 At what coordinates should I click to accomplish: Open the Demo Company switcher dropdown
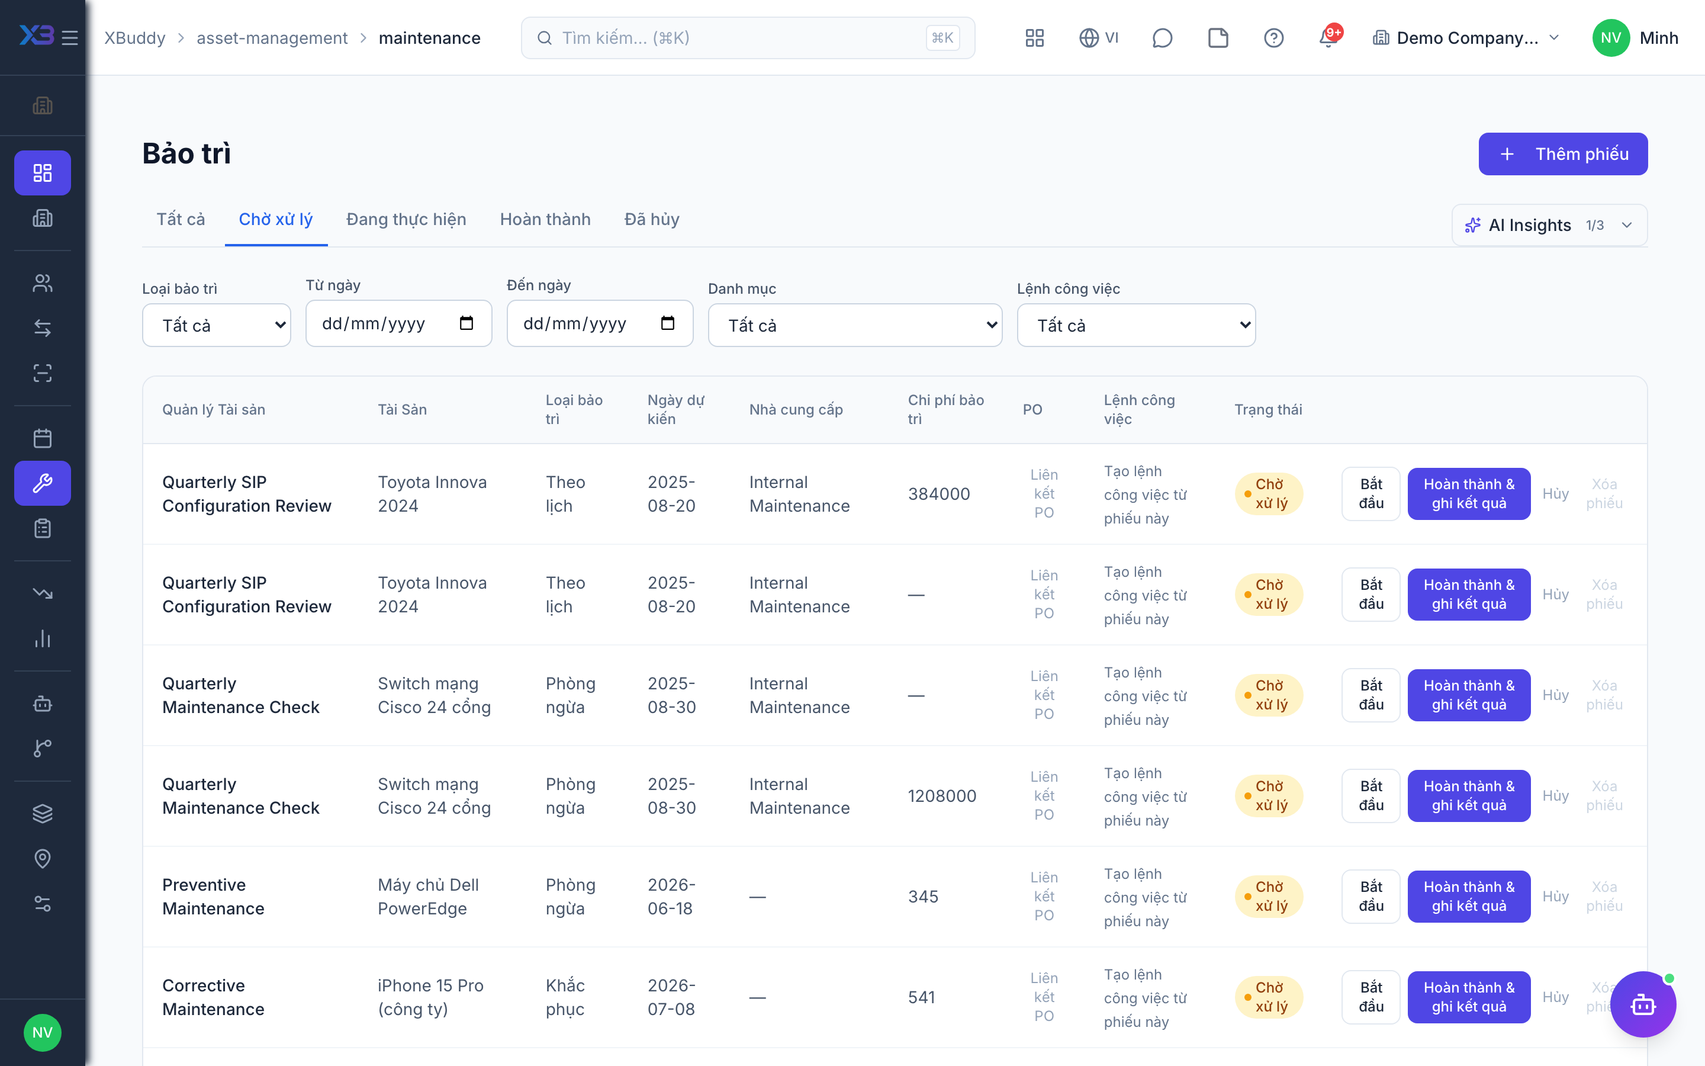(x=1466, y=37)
